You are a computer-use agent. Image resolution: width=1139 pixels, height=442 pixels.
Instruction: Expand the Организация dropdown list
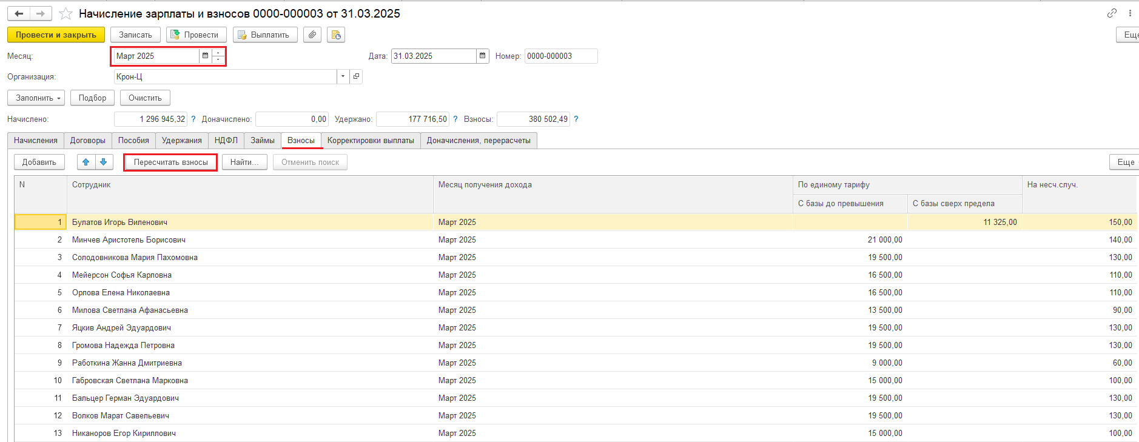(343, 76)
